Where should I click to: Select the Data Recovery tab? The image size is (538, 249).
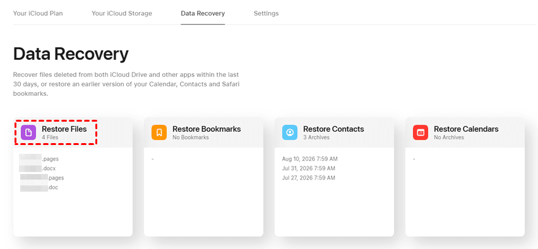(203, 14)
